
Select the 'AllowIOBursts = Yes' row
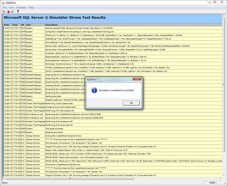[113, 42]
